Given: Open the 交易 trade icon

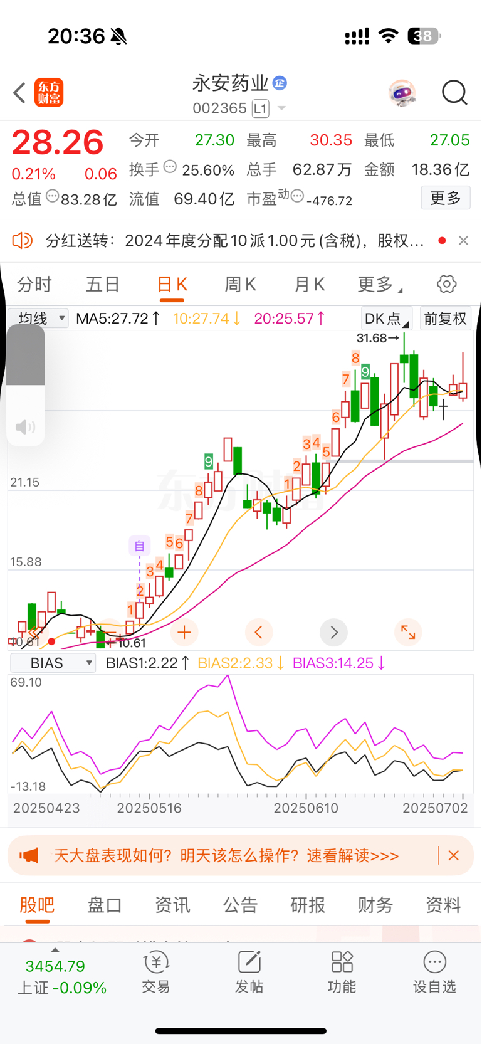Looking at the screenshot, I should coord(156,972).
